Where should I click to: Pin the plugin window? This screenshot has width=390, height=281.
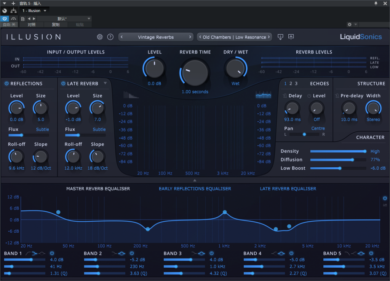(x=376, y=3)
